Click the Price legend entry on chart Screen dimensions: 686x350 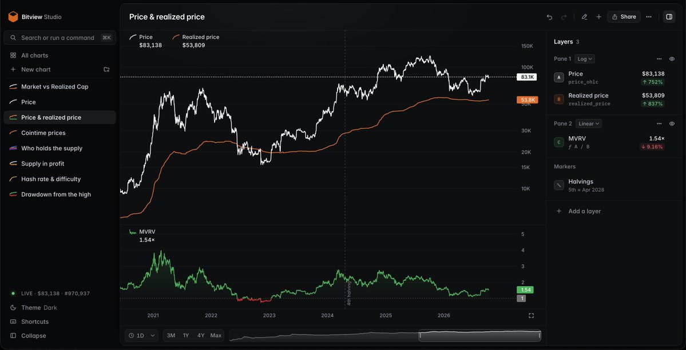(x=146, y=41)
